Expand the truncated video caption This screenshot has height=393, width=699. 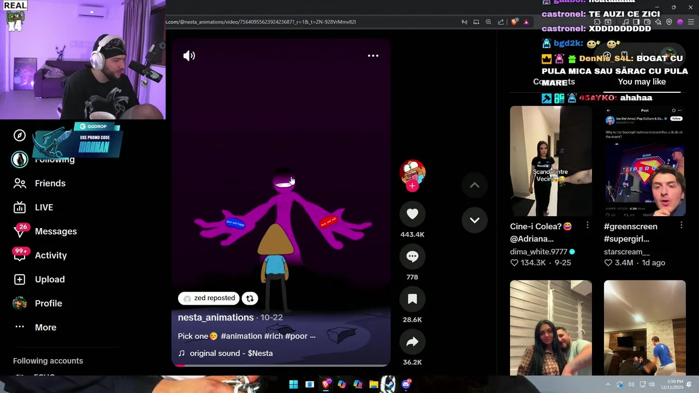[312, 336]
